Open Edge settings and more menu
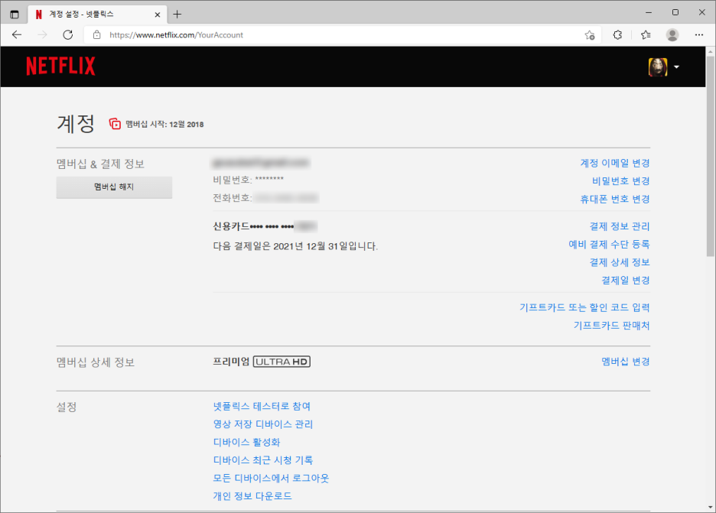The height and width of the screenshot is (513, 716). (698, 34)
